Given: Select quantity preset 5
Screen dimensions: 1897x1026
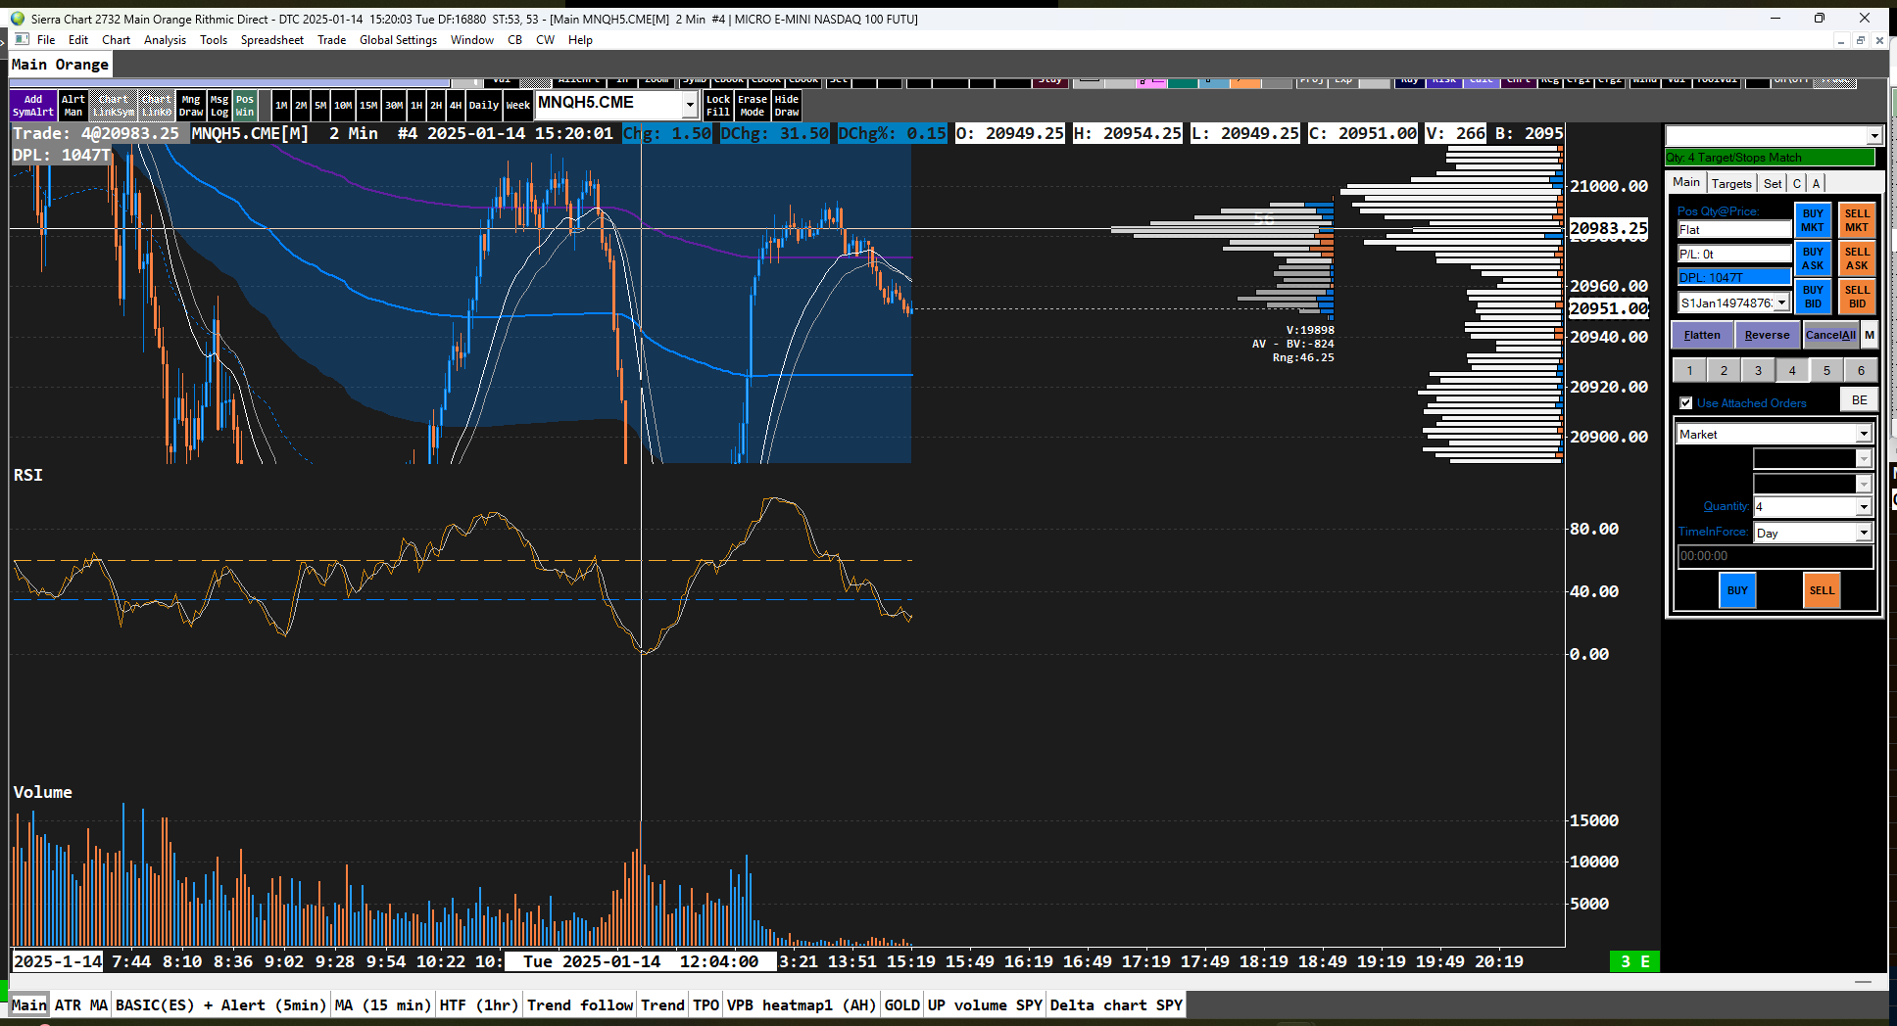Looking at the screenshot, I should coord(1826,370).
